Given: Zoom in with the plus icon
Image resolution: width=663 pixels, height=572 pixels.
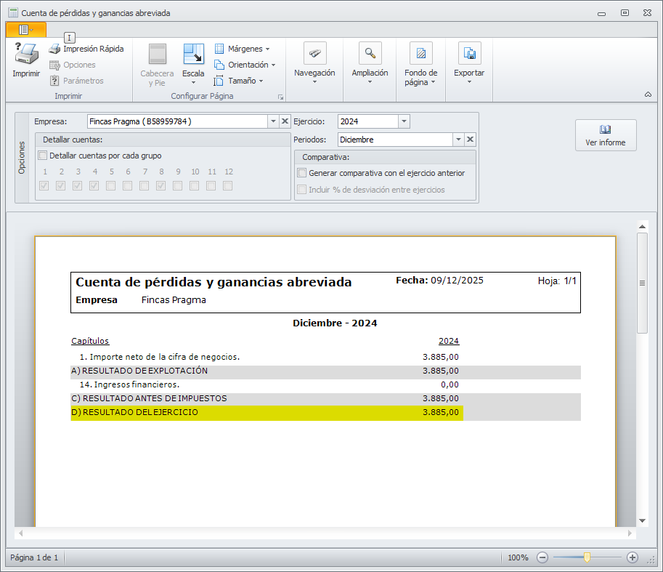Looking at the screenshot, I should pos(632,557).
